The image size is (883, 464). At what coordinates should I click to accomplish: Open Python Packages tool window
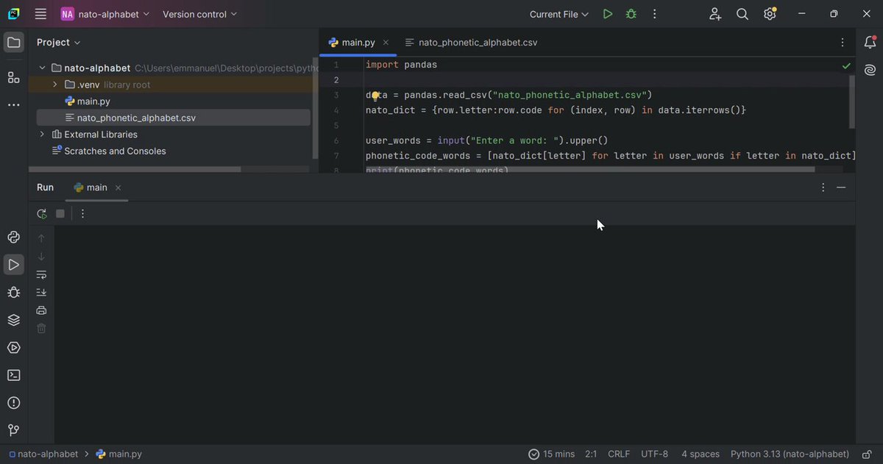click(13, 320)
